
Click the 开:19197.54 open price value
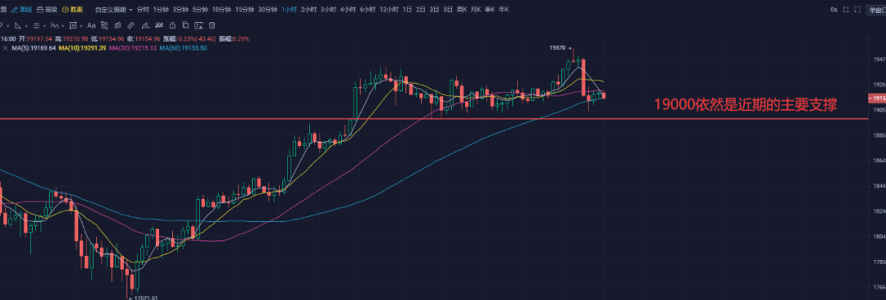(x=35, y=39)
